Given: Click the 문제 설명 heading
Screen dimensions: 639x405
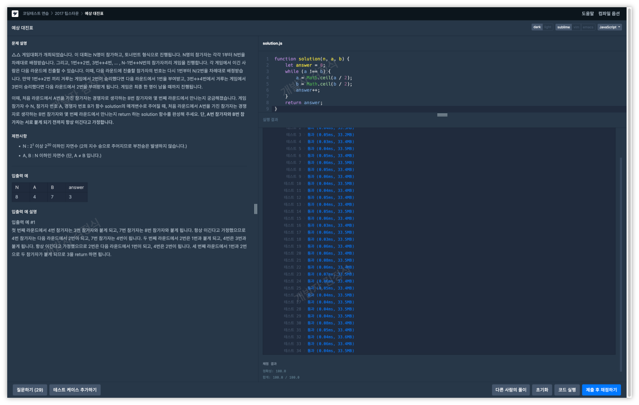Looking at the screenshot, I should pos(19,43).
